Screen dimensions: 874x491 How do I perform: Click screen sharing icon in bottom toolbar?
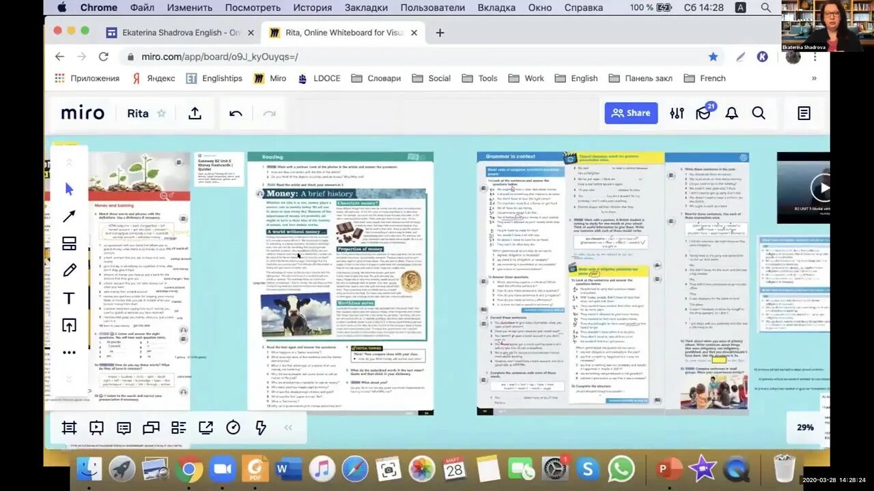click(x=206, y=428)
